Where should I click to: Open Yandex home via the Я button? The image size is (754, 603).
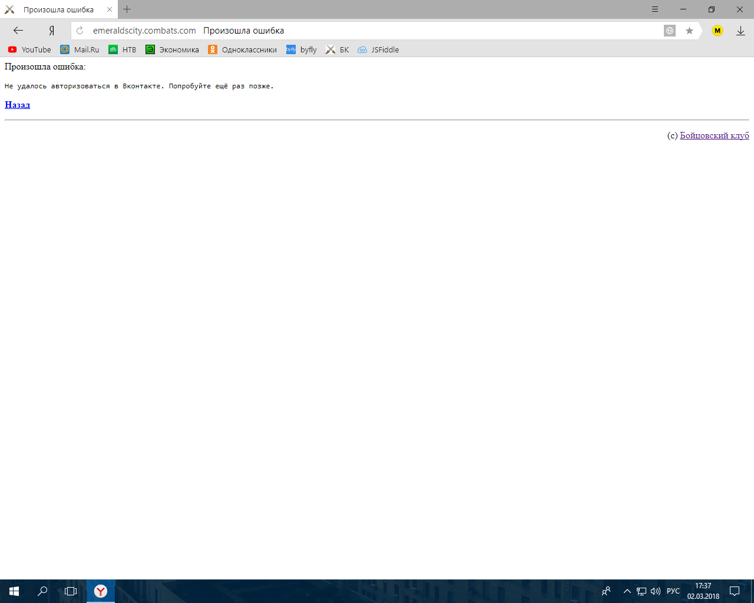tap(52, 31)
